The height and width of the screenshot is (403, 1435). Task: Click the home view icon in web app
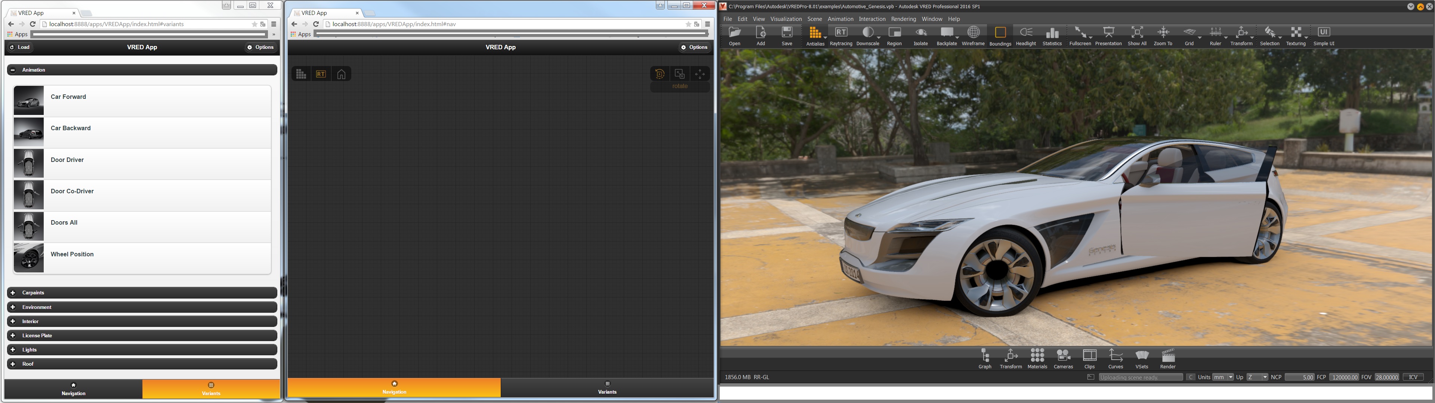tap(341, 74)
